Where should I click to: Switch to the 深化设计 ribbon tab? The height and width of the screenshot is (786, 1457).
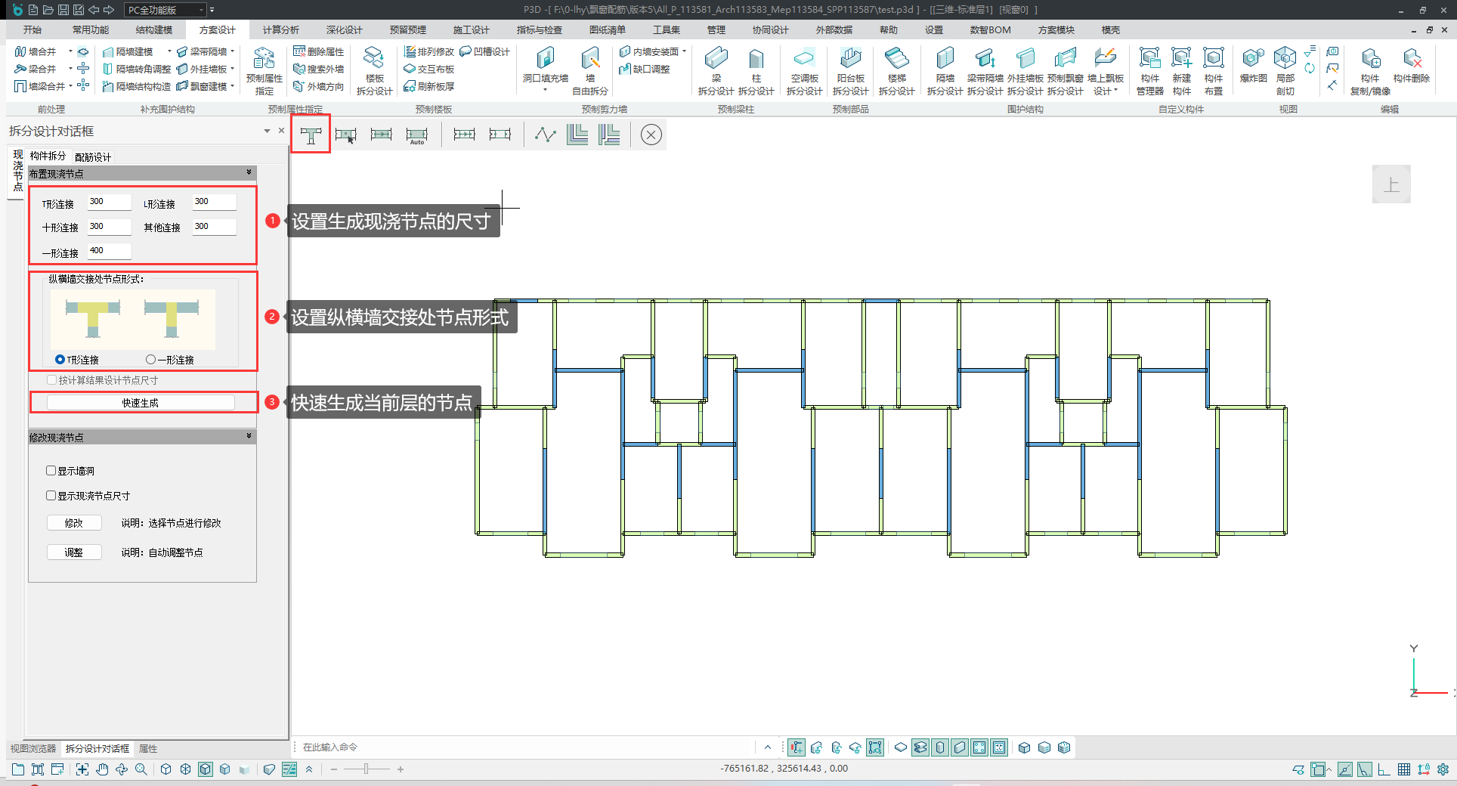344,30
